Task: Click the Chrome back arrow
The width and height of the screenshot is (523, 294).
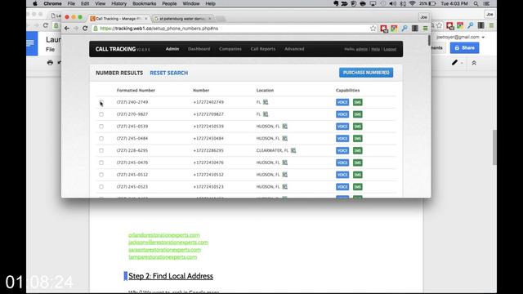Action: point(67,29)
